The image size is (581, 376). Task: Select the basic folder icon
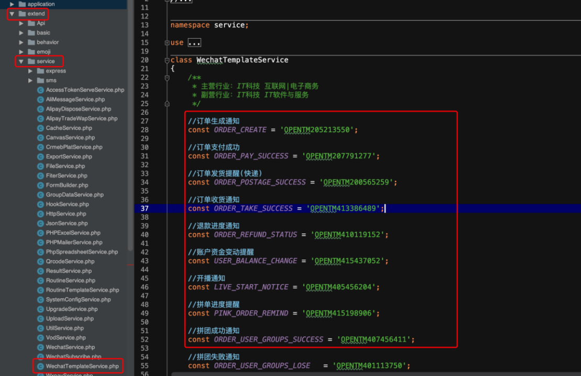click(x=31, y=33)
